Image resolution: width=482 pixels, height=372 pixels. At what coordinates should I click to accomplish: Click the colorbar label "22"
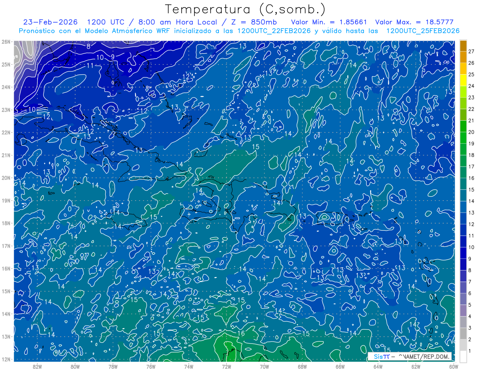click(472, 109)
